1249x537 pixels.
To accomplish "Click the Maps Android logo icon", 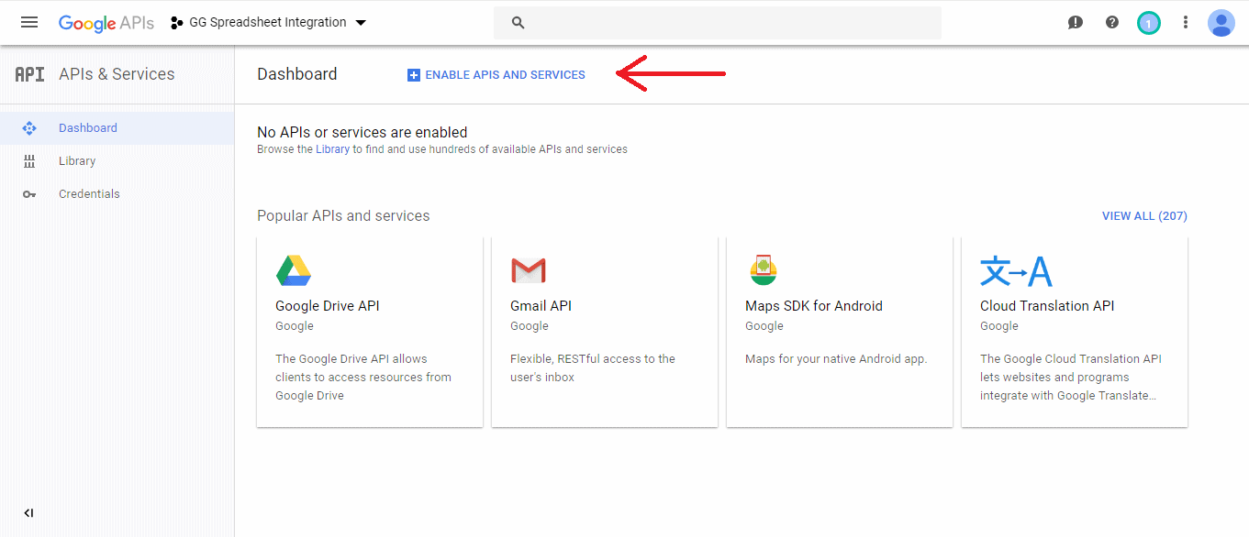I will click(x=764, y=269).
